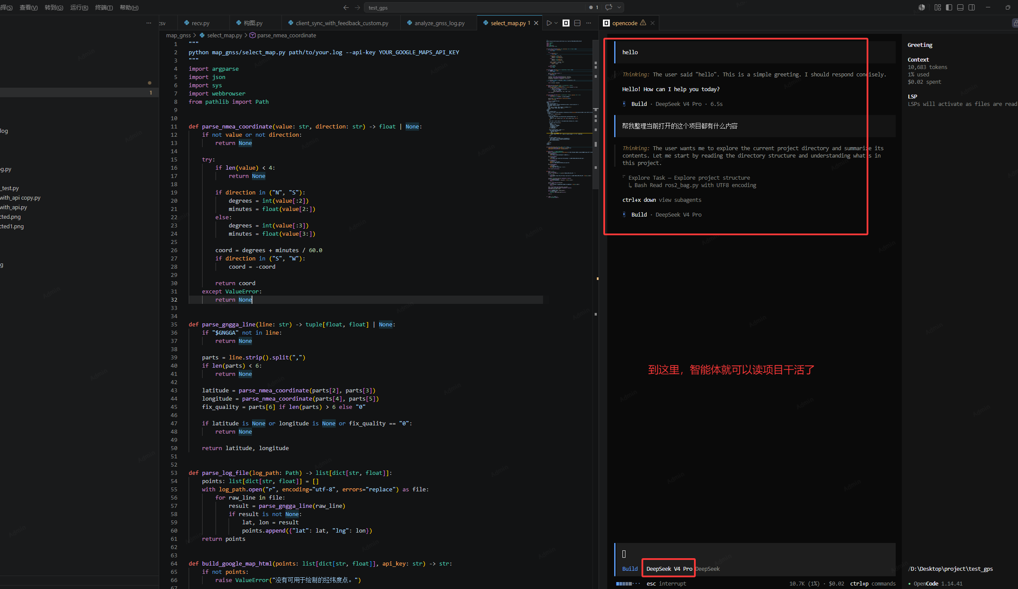The height and width of the screenshot is (589, 1018).
Task: Switch the Build agent mode in the prompt bar
Action: click(630, 569)
